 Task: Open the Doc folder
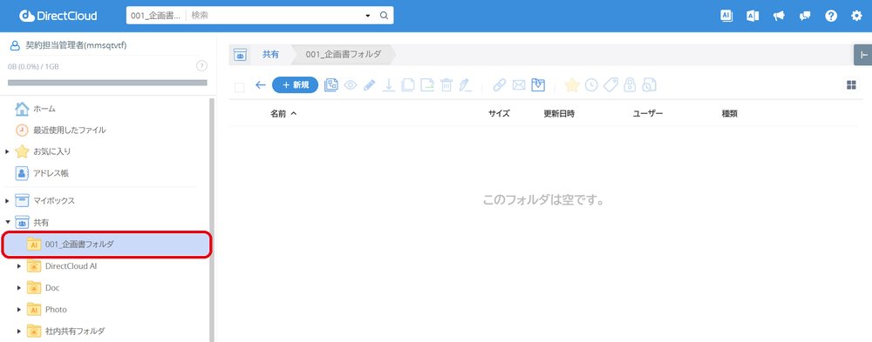pos(52,287)
